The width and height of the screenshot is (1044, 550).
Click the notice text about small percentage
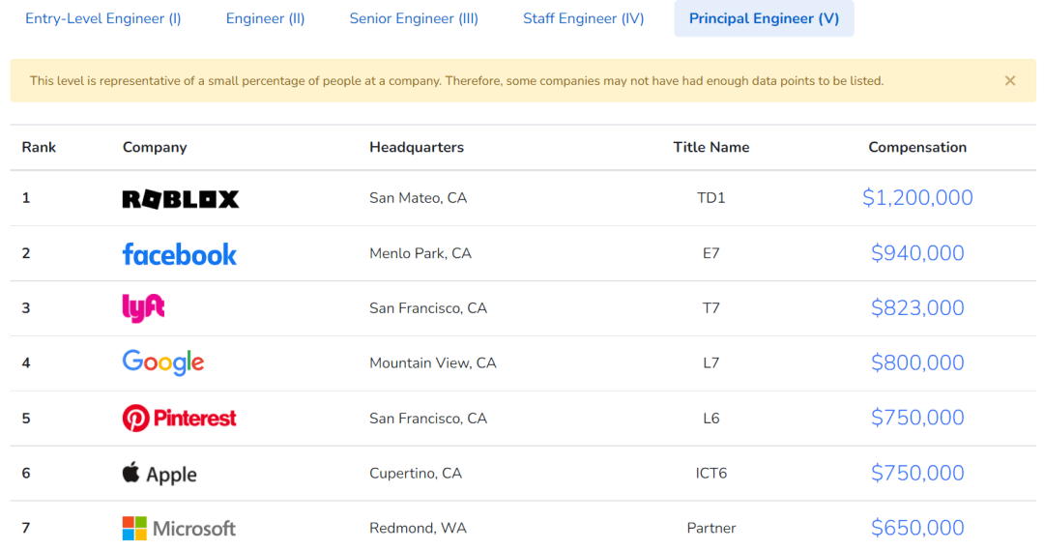(456, 80)
